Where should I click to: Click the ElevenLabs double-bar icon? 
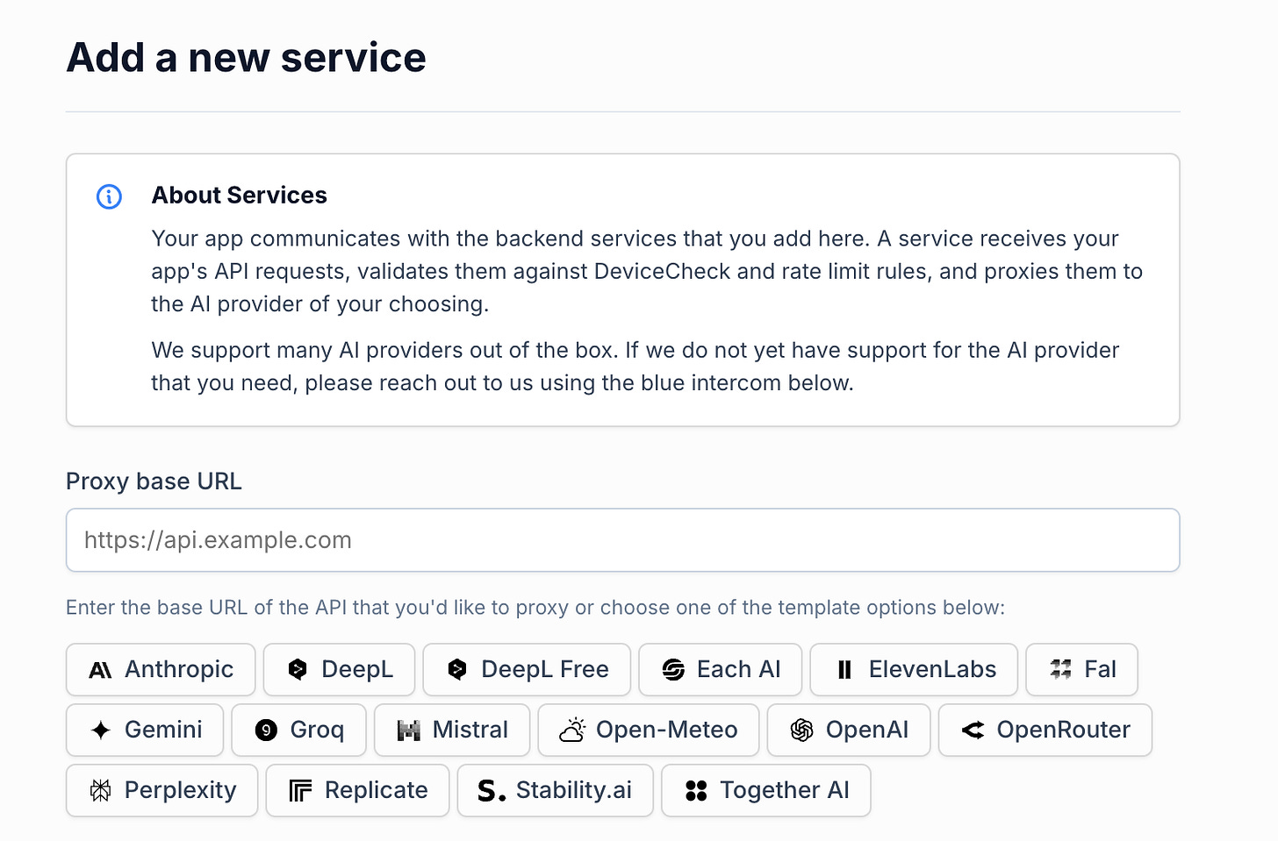click(844, 670)
